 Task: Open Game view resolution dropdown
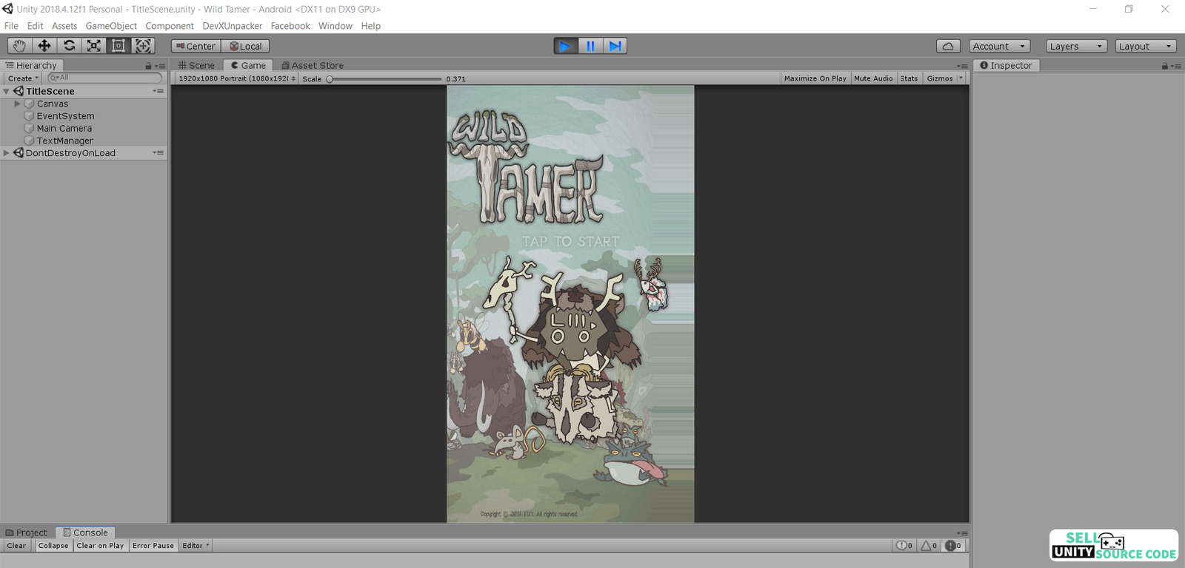click(x=237, y=78)
